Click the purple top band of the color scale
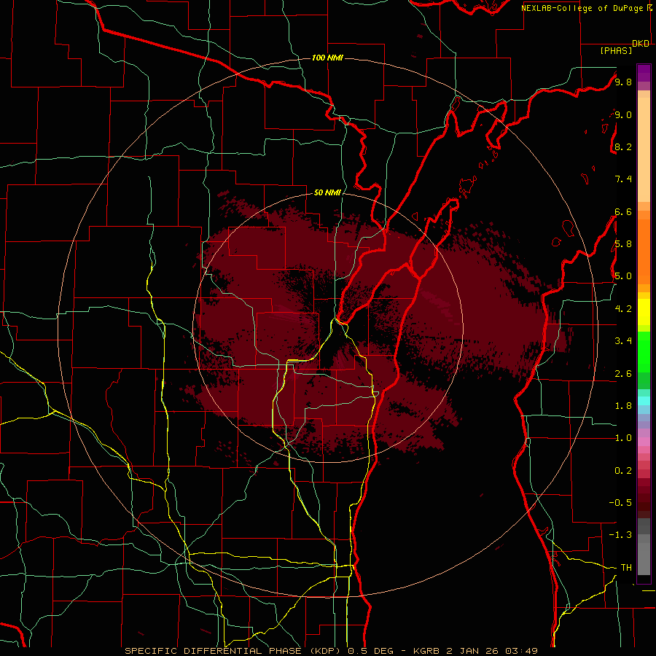Image resolution: width=656 pixels, height=656 pixels. point(644,73)
